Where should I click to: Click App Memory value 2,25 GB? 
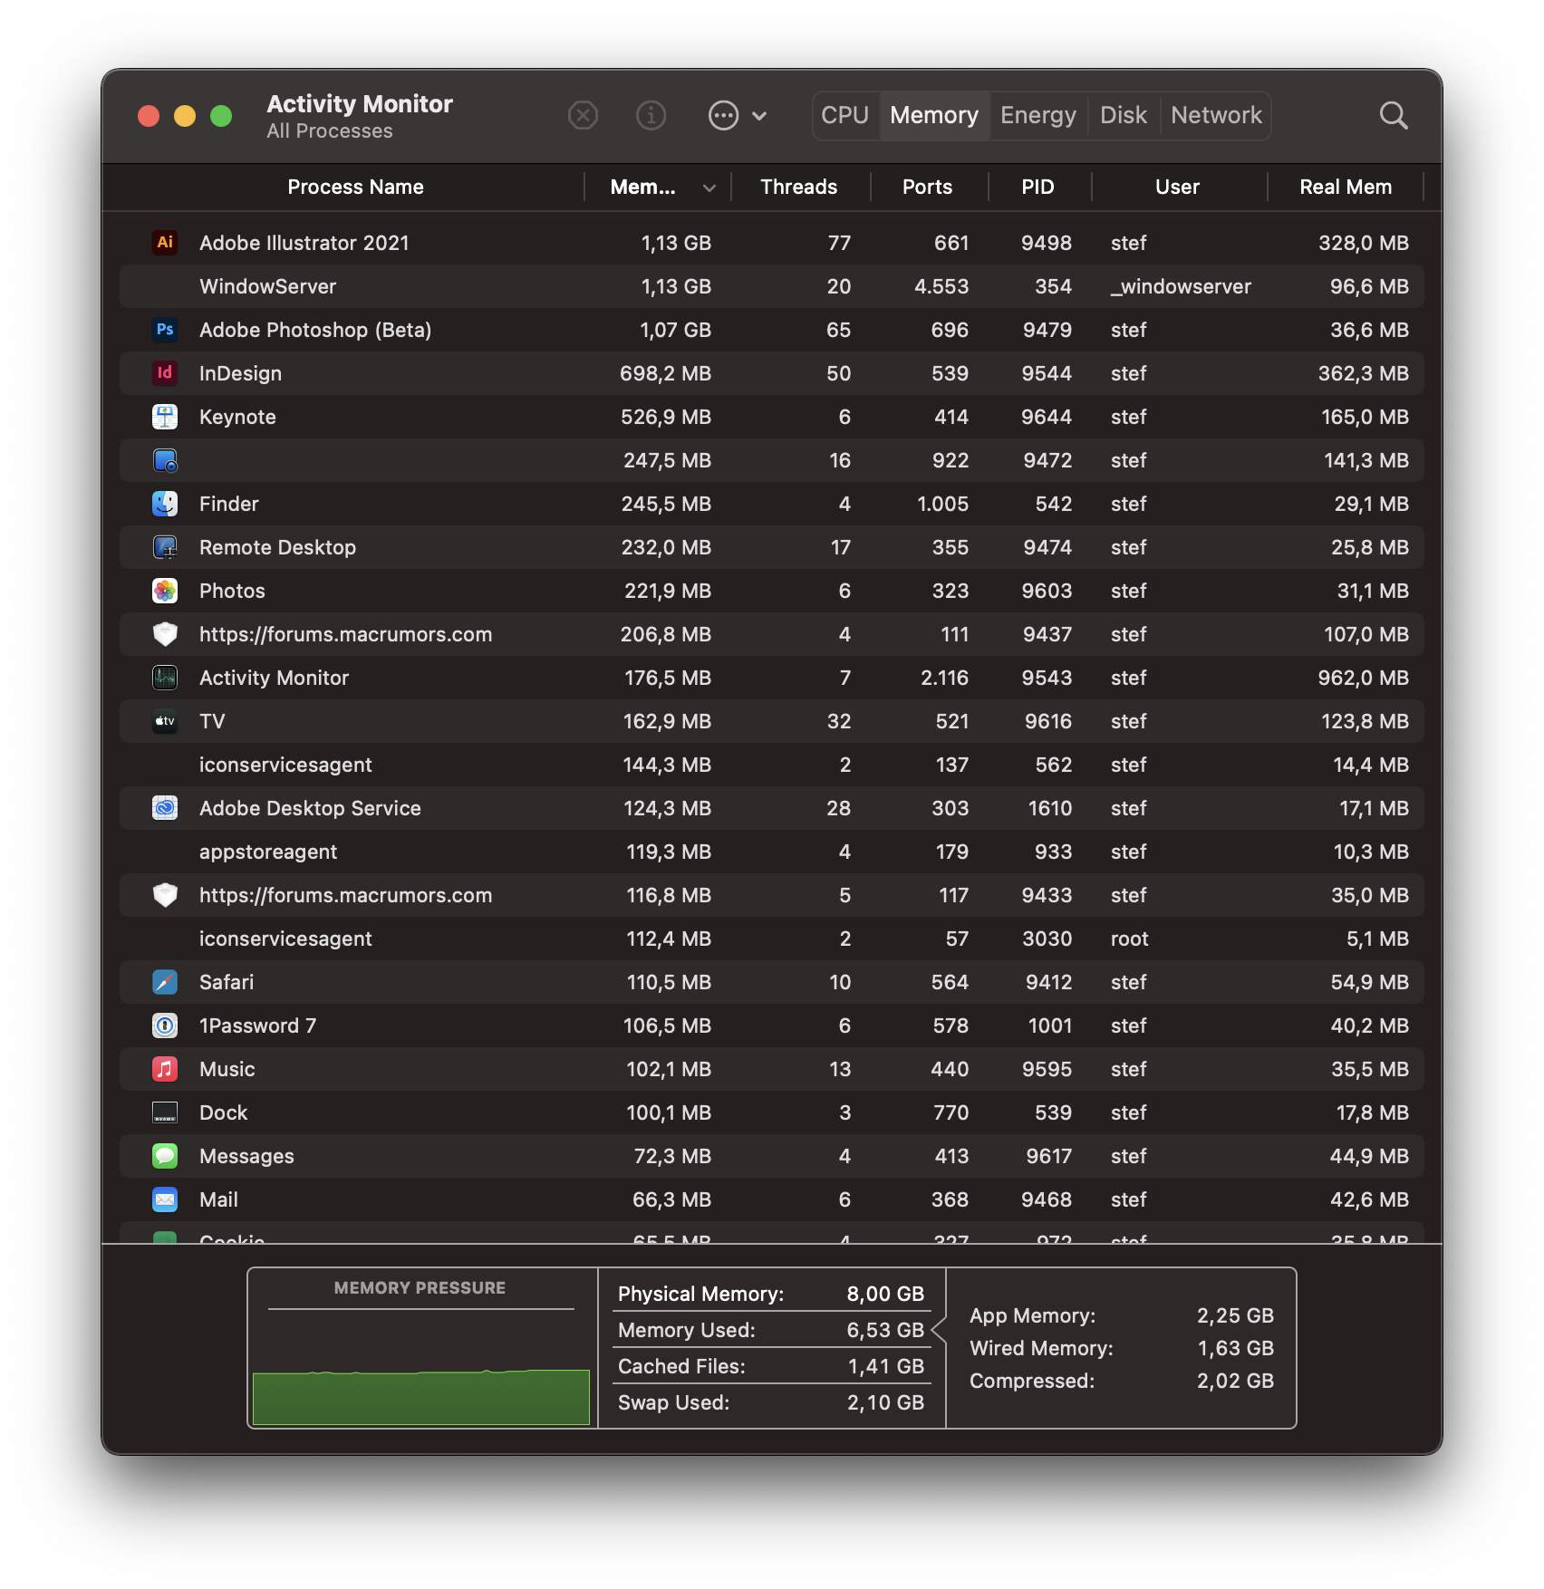pos(1235,1315)
